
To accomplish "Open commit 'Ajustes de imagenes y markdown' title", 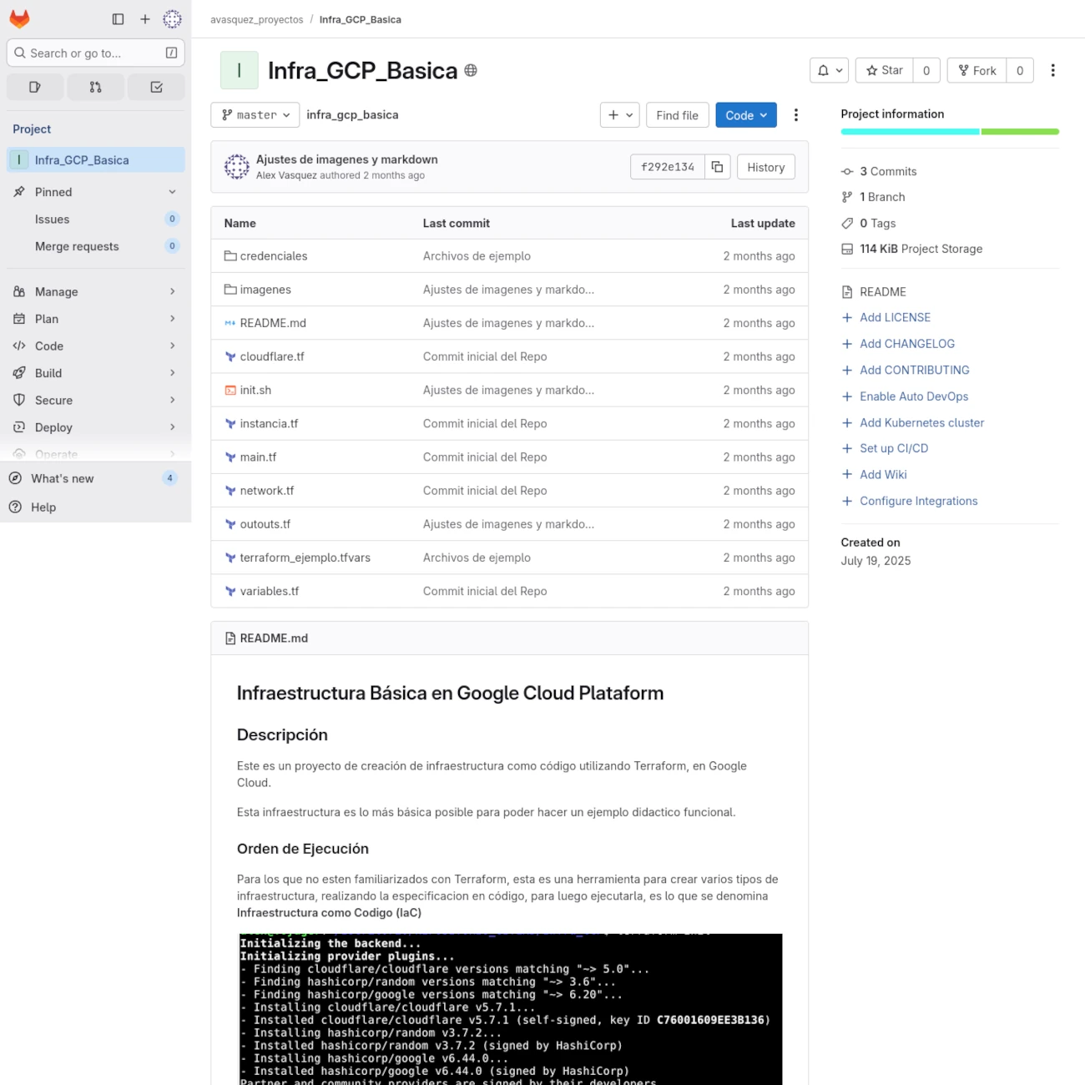I will point(346,159).
